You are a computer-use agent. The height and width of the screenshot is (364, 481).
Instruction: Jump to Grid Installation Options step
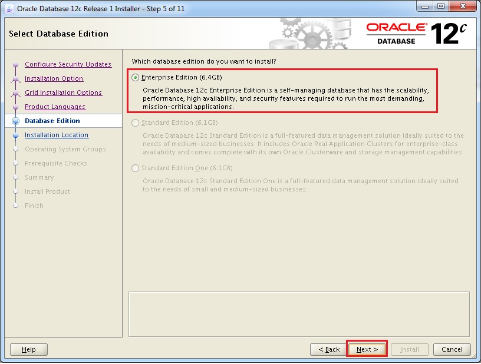(63, 92)
